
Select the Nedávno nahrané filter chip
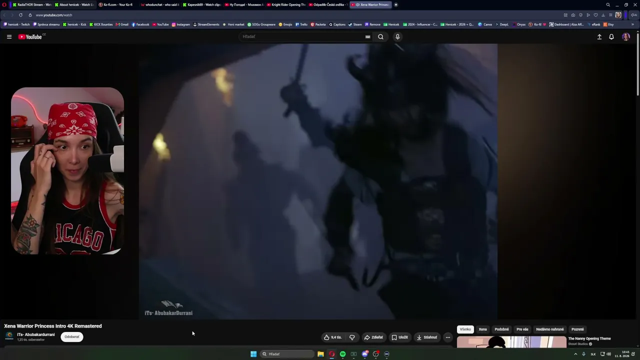coord(549,329)
